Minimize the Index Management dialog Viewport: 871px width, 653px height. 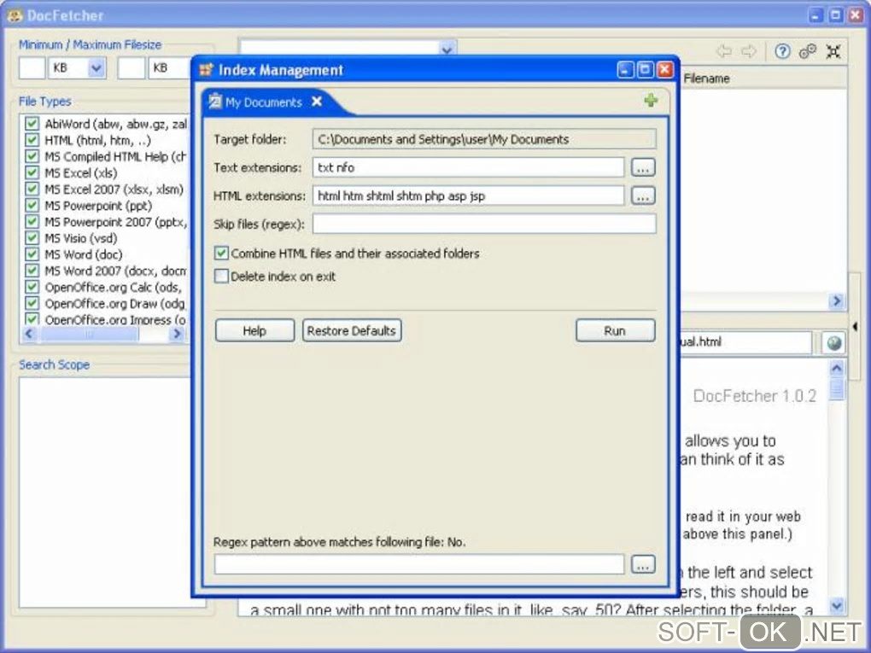click(x=625, y=70)
